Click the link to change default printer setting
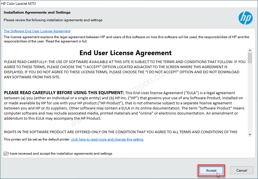Viewport: 258px width, 179px height. click(107, 139)
